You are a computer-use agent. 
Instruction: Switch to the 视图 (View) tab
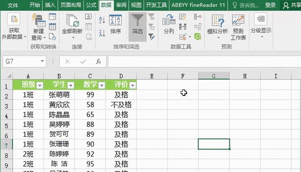[136, 5]
